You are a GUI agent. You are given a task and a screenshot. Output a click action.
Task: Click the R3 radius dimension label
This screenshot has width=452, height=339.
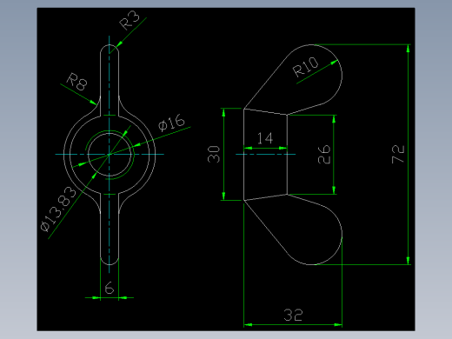130,20
